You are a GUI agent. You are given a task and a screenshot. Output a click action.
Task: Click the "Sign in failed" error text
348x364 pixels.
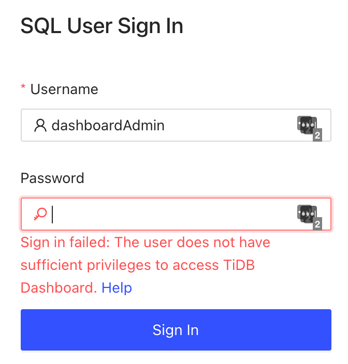pyautogui.click(x=65, y=242)
